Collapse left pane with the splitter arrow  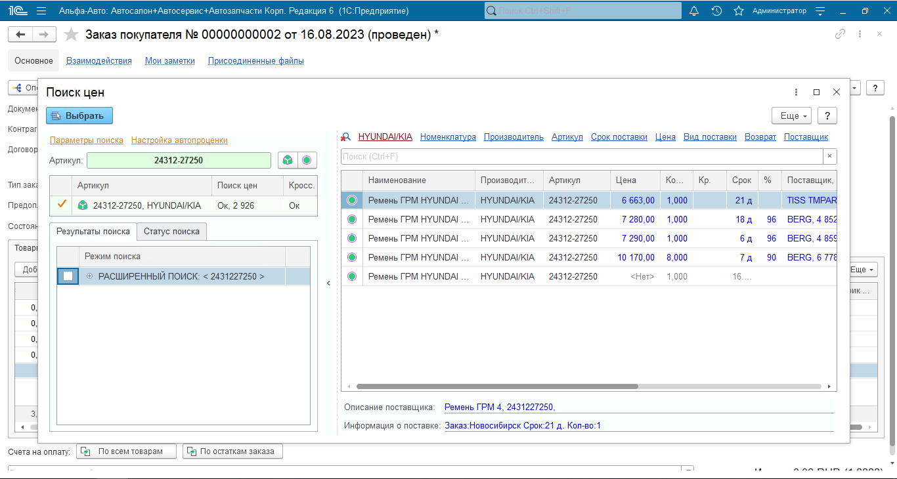coord(329,283)
